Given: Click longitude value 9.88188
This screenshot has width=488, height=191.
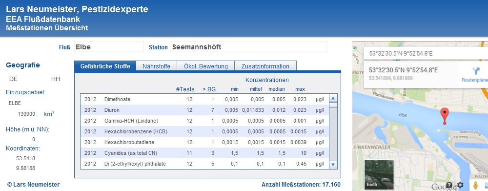Looking at the screenshot, I should coord(25,168).
